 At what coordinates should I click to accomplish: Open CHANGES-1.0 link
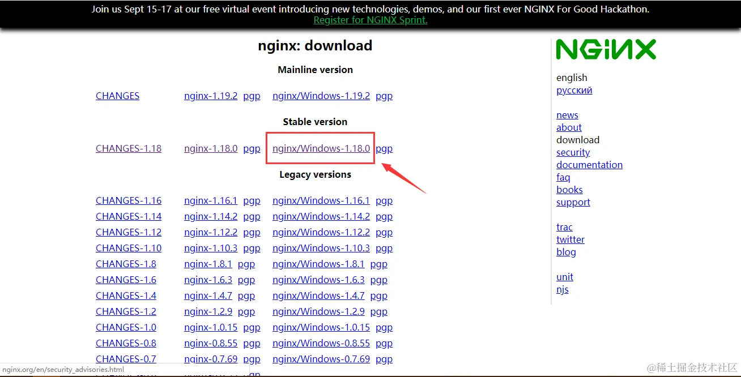[126, 327]
